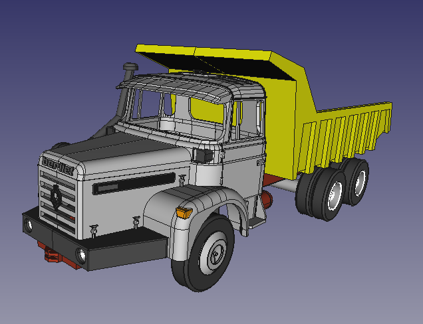
Task: Pick the Berliet badge above the grille
Action: tap(58, 166)
